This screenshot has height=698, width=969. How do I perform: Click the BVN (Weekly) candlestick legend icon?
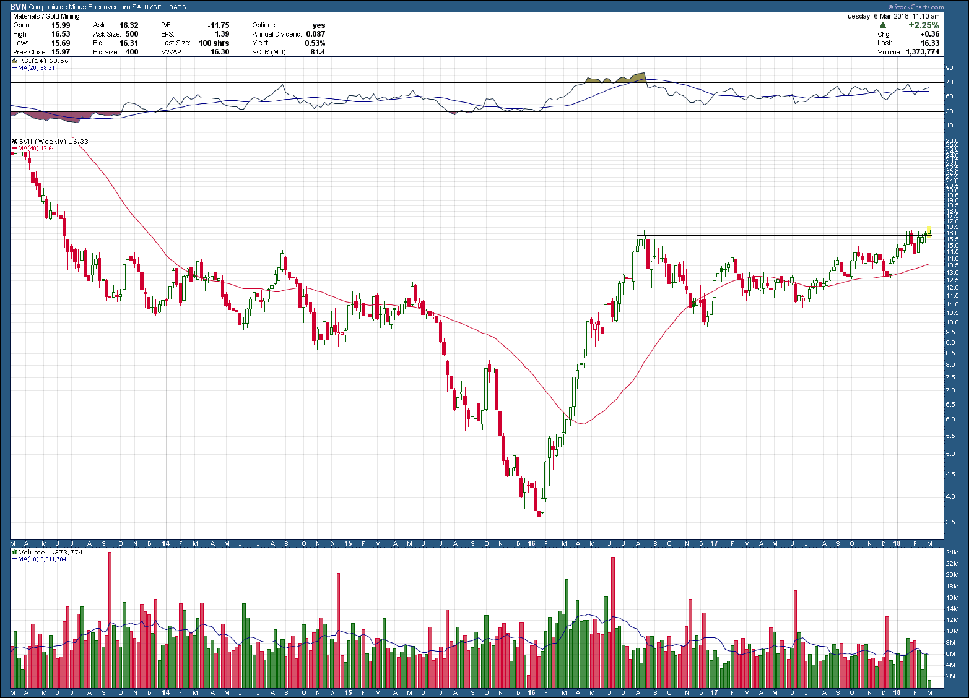15,142
